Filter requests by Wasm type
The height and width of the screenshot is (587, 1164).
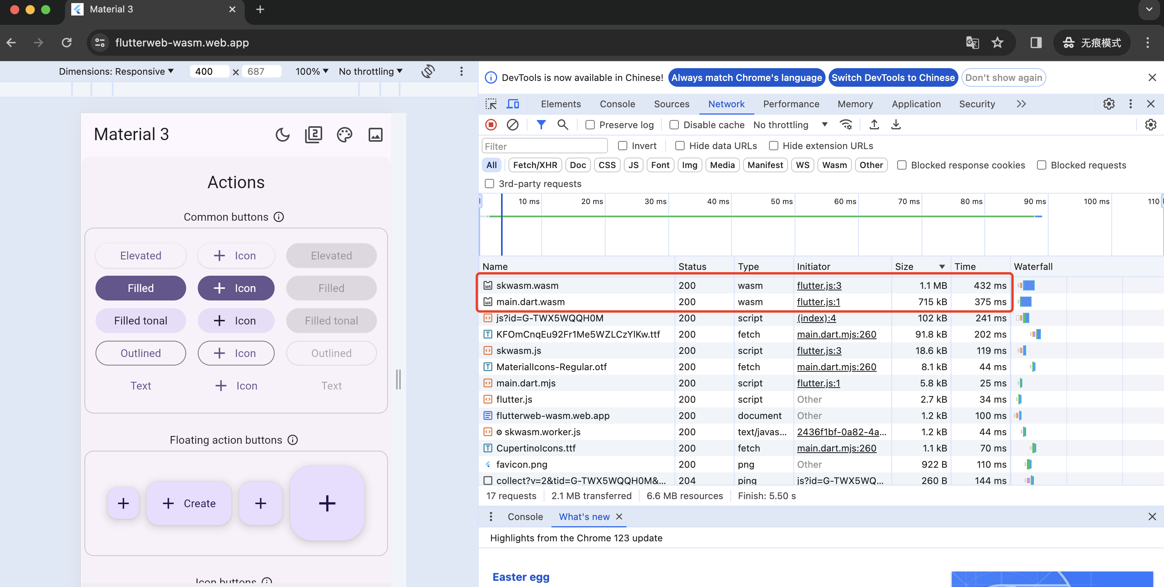[834, 165]
